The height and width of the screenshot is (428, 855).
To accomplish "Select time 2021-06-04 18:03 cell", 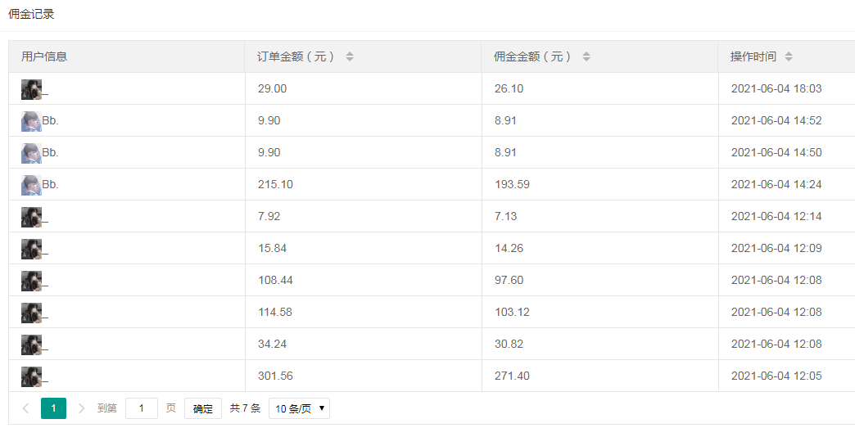I will pos(787,88).
